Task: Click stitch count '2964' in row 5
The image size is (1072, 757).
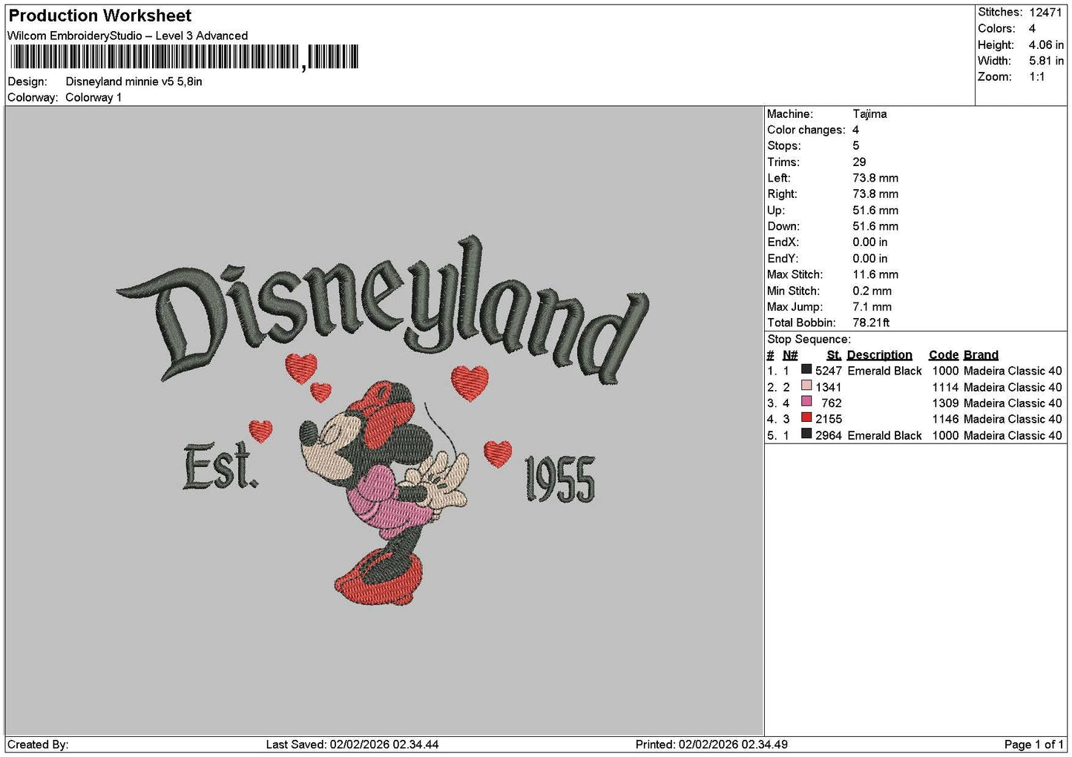Action: 829,435
